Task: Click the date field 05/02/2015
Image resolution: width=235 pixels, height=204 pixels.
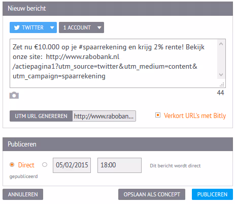Action: click(x=72, y=165)
